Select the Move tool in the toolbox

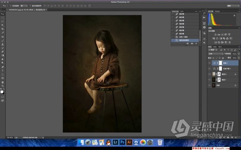pos(2,14)
